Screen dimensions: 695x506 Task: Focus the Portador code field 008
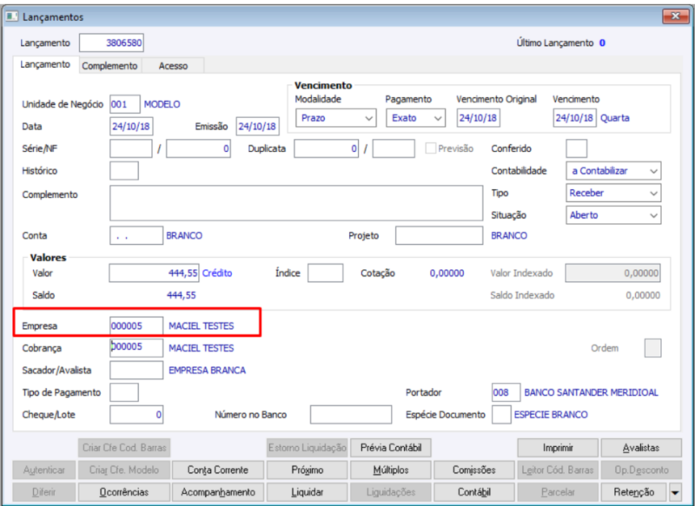pyautogui.click(x=506, y=392)
